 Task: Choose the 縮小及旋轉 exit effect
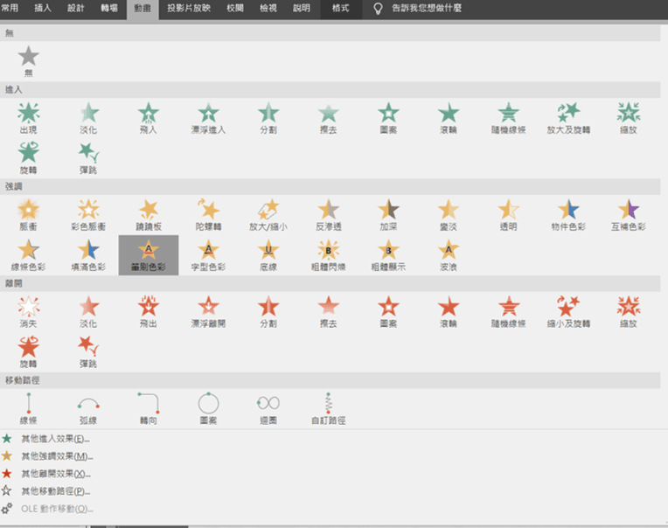568,312
